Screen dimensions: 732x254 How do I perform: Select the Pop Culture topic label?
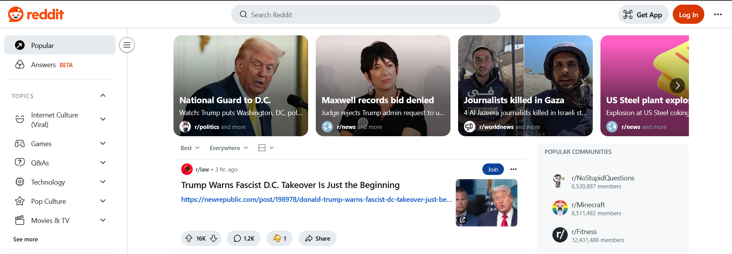pos(48,201)
